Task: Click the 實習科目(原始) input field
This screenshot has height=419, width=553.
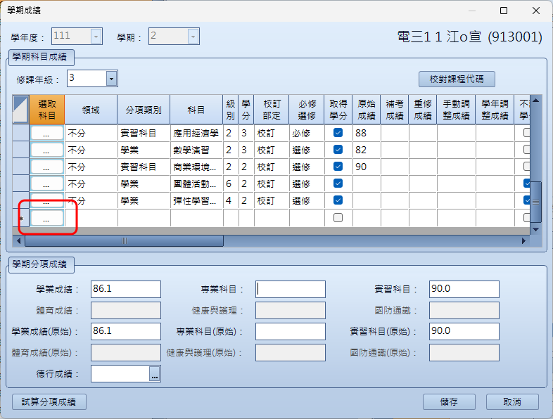Action: 464,332
